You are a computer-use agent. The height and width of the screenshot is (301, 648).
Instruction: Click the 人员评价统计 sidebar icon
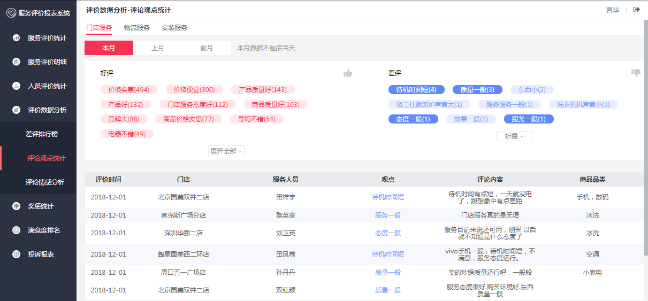(x=17, y=86)
